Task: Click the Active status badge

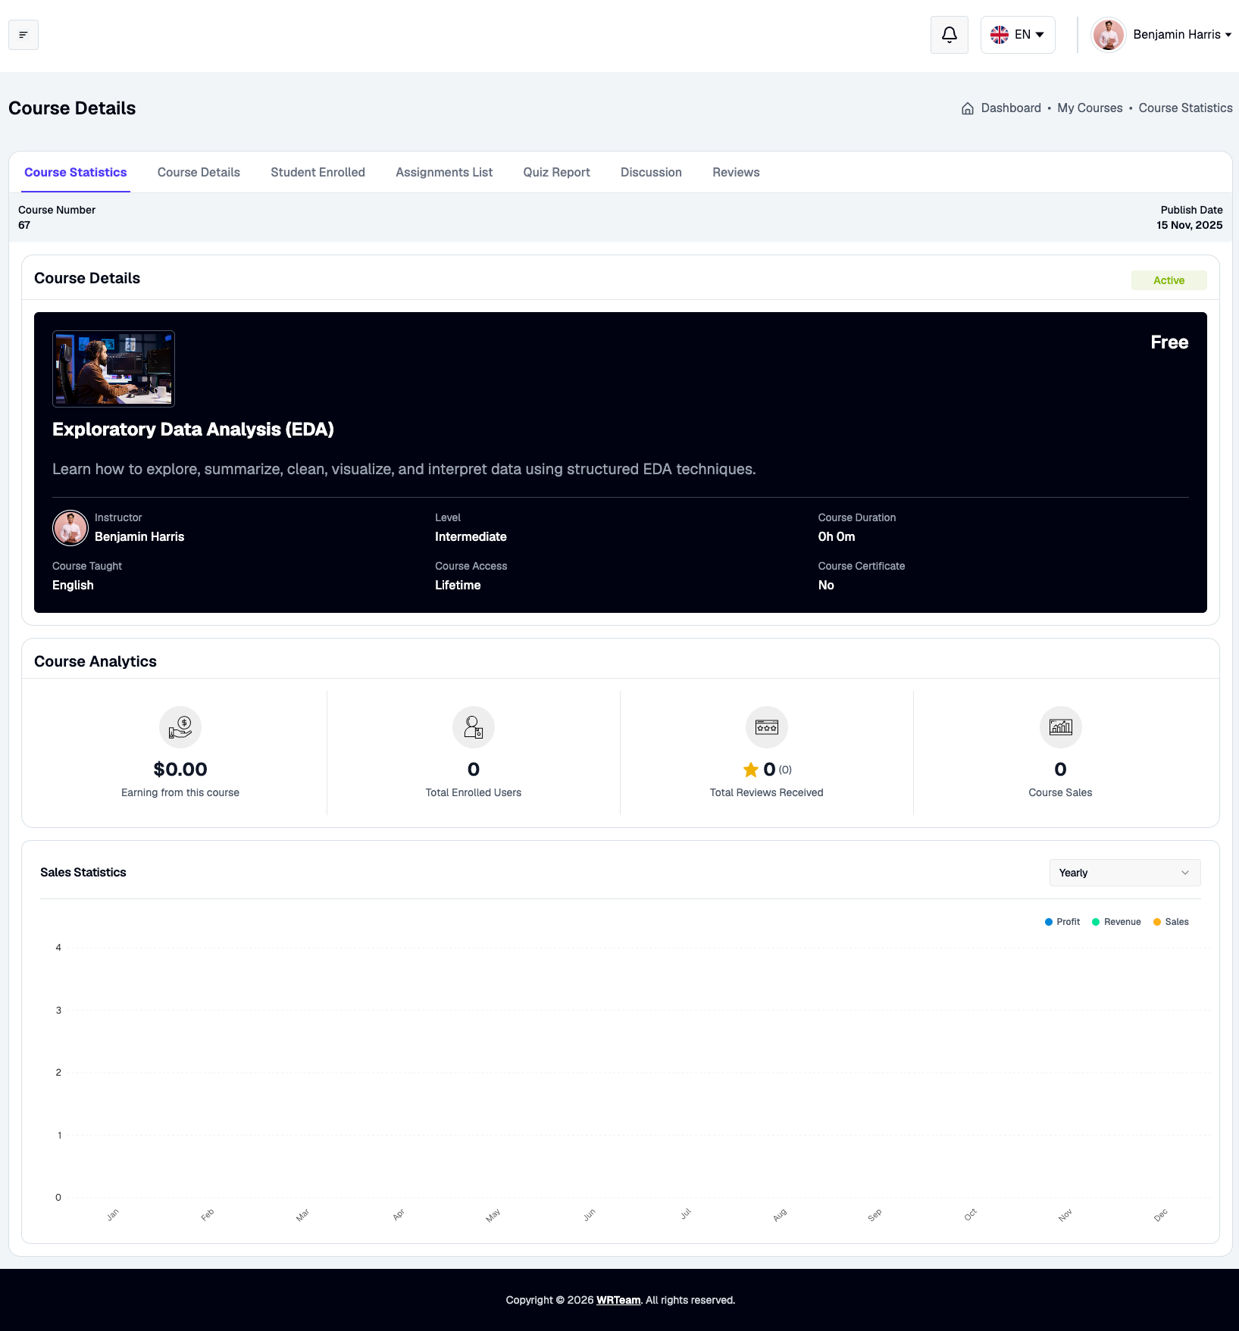Action: [x=1169, y=280]
